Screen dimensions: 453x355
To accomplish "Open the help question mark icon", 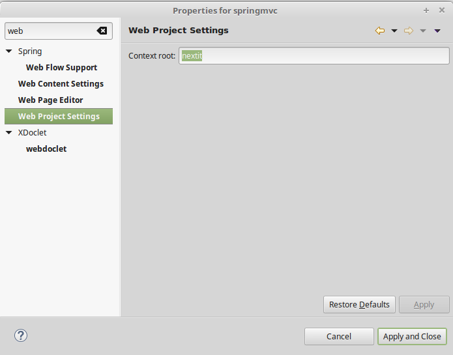I will point(21,335).
